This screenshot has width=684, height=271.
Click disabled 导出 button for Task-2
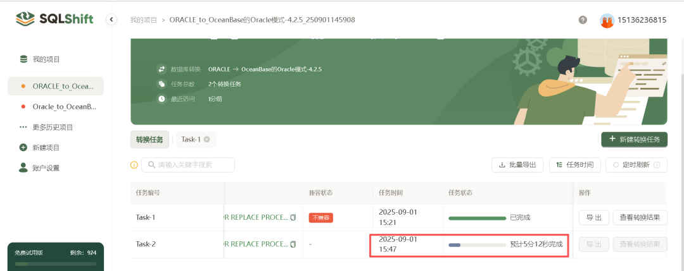(593, 244)
